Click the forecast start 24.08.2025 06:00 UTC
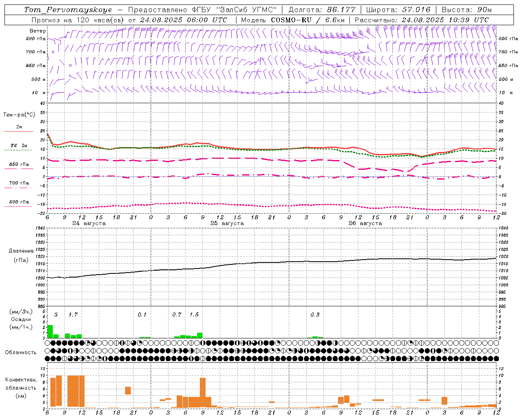Viewport: 520px width, 416px height. coord(184,20)
